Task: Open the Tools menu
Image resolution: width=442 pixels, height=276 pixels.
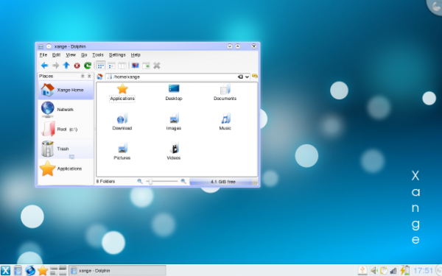Action: click(x=98, y=55)
